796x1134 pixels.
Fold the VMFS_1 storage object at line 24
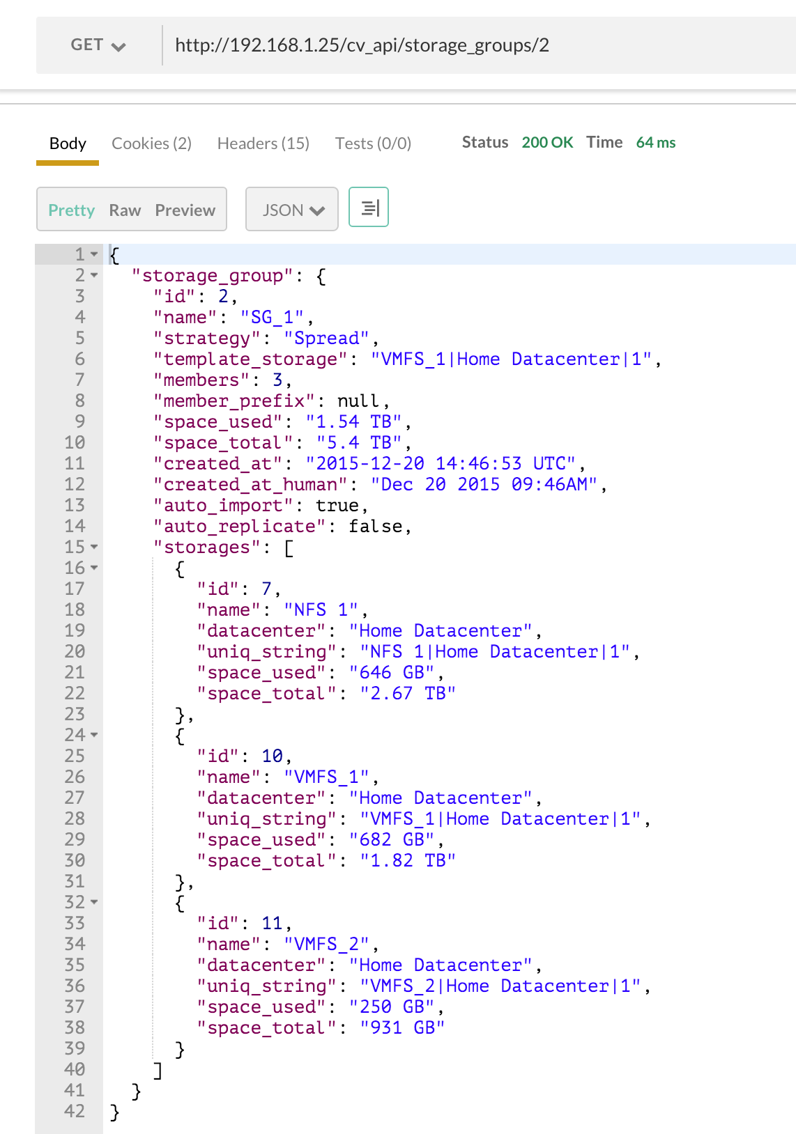click(x=94, y=735)
